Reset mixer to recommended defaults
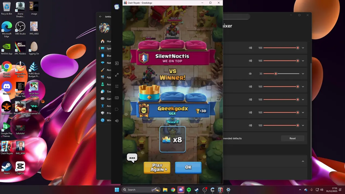 click(x=292, y=138)
